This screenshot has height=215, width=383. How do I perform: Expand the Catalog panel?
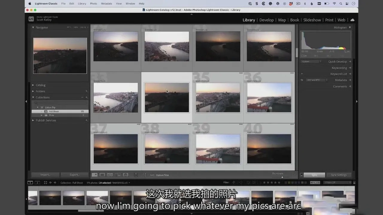pyautogui.click(x=33, y=85)
